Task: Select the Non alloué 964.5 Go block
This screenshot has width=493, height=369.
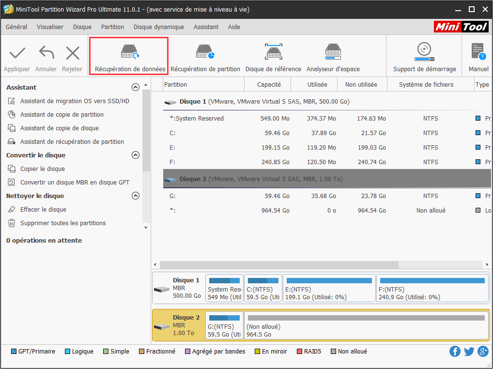Action: click(366, 325)
